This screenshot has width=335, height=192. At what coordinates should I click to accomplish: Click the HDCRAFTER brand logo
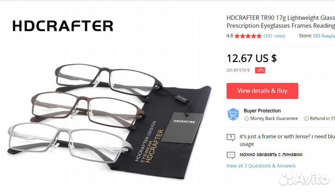point(63,26)
